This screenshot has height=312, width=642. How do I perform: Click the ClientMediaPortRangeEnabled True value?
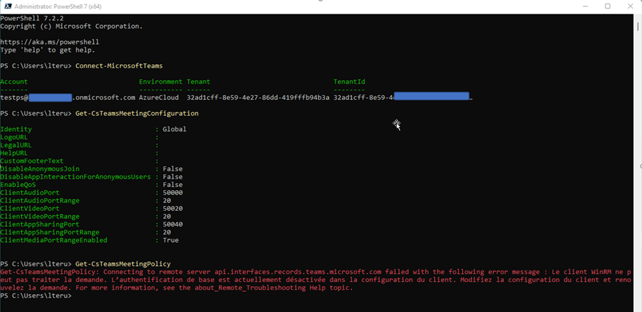[x=170, y=240]
